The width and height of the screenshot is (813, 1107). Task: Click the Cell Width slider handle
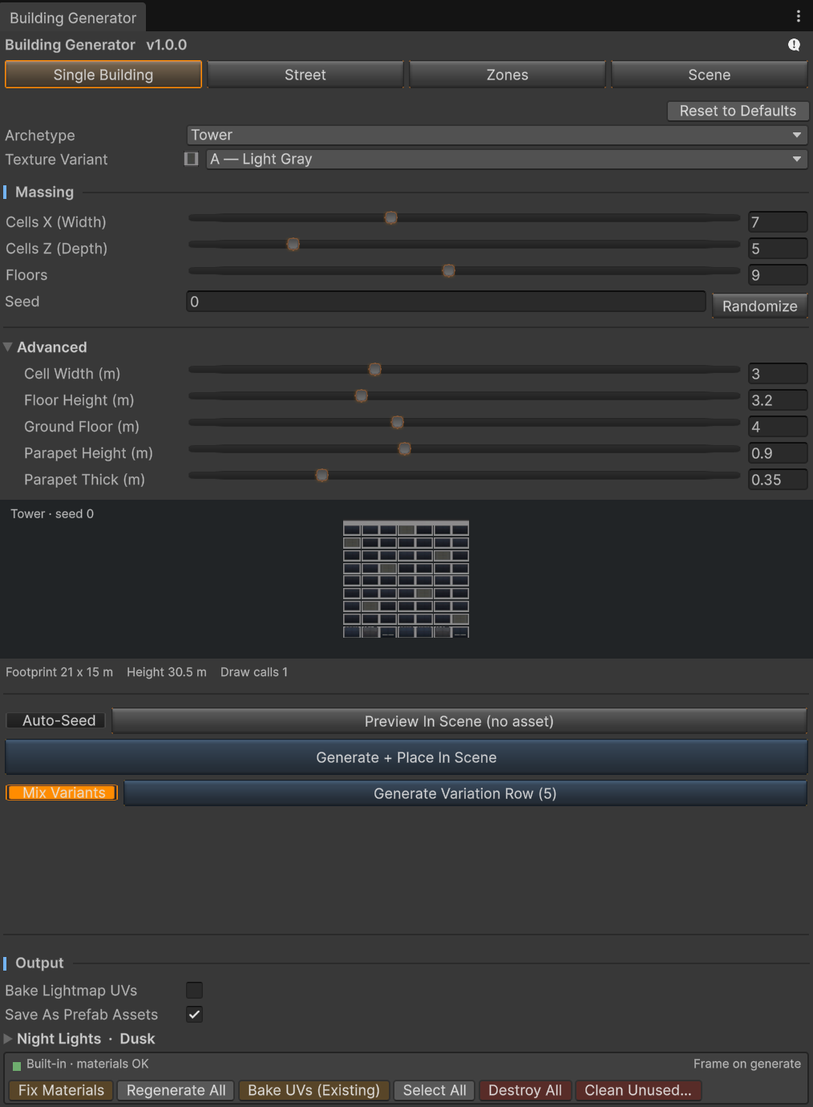click(x=374, y=370)
